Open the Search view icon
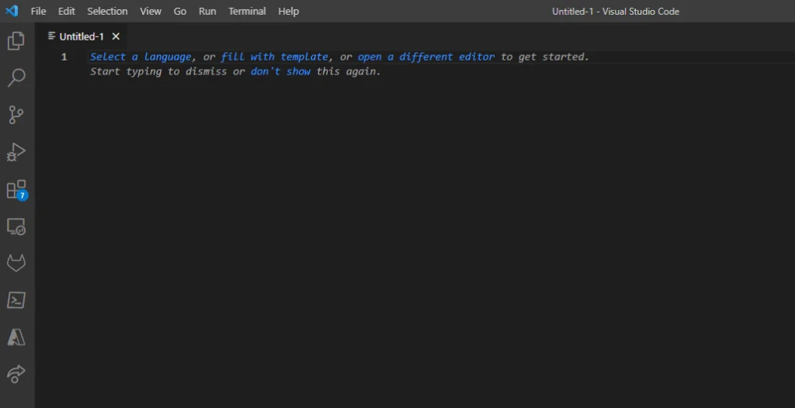 coord(16,78)
